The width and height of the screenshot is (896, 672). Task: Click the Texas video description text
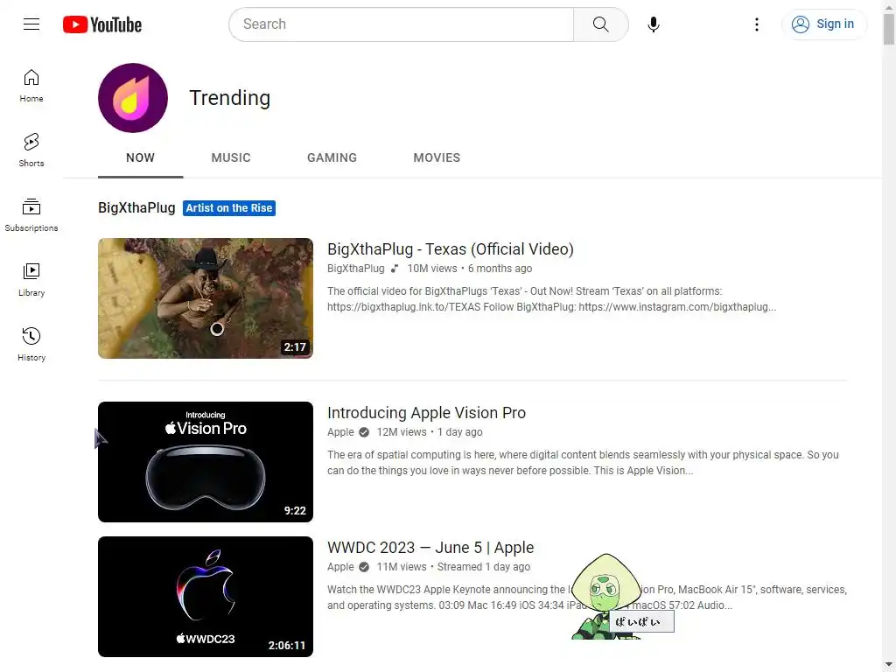[551, 299]
